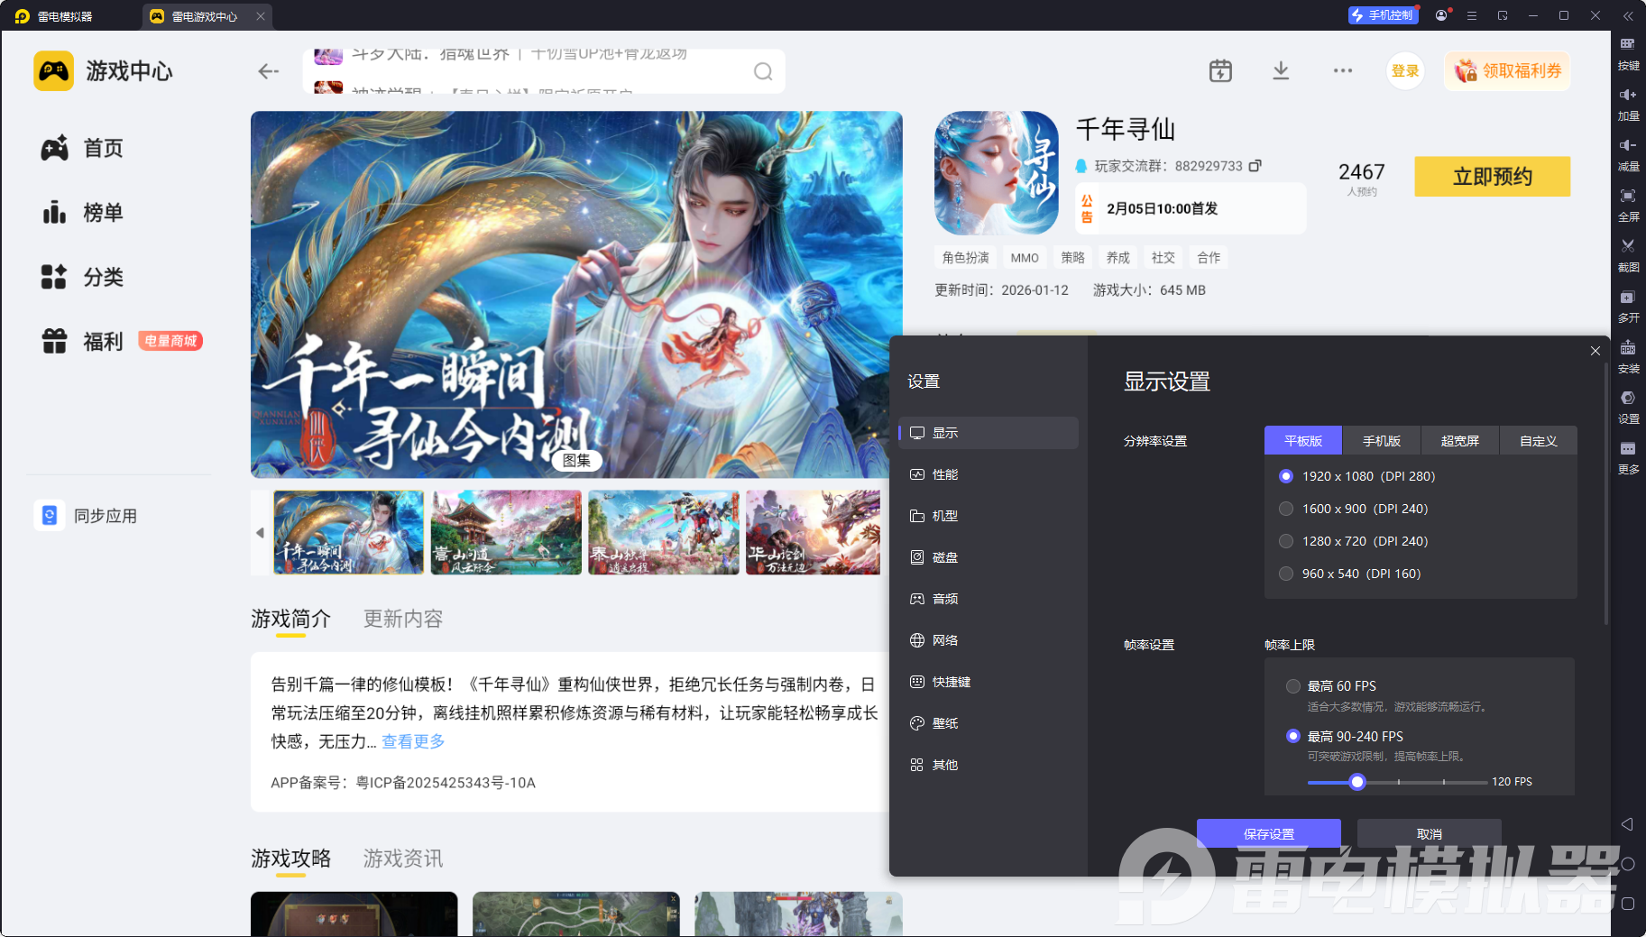Click the Android home circle button
1646x937 pixels.
(1627, 864)
